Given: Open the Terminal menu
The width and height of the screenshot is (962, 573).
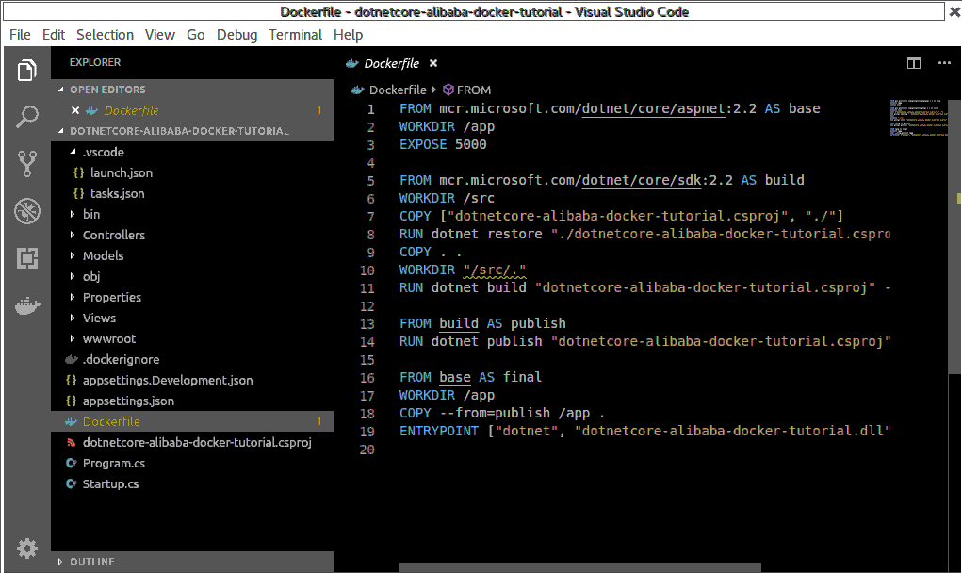Looking at the screenshot, I should point(295,35).
